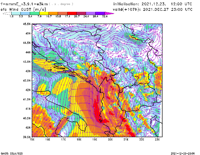Select the 41.5N latitude label

pyautogui.click(x=27, y=99)
